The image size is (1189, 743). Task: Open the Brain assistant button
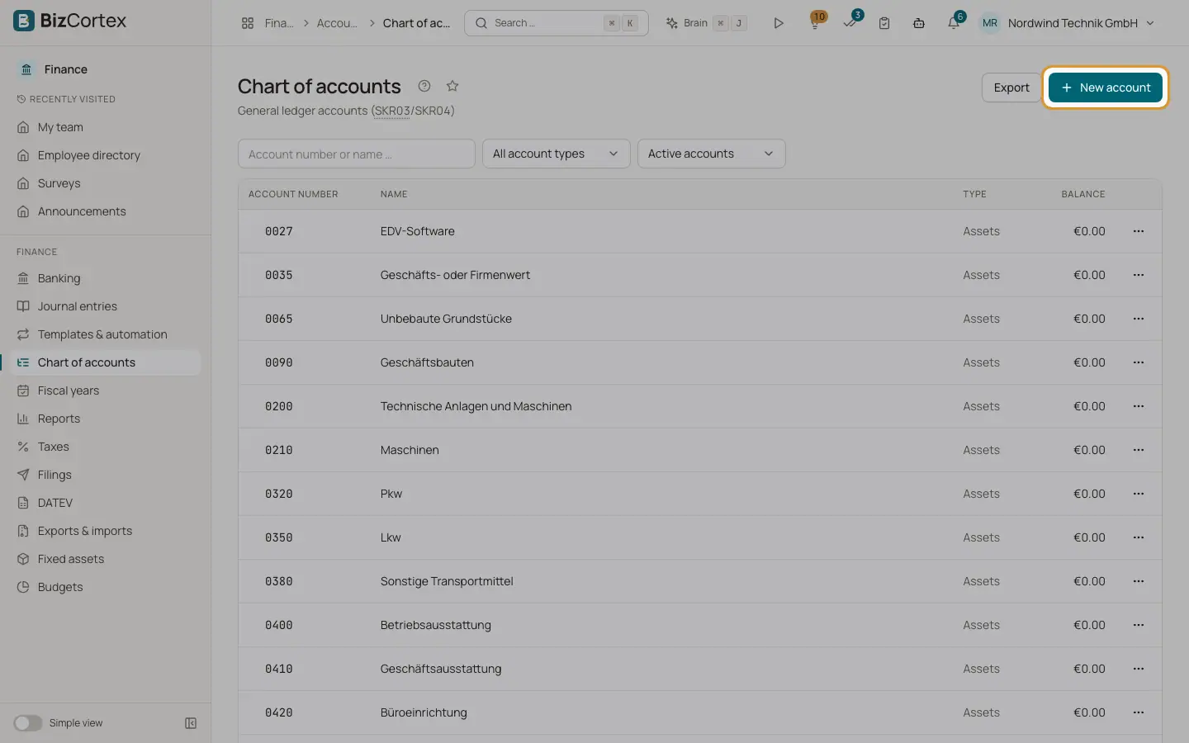tap(707, 23)
